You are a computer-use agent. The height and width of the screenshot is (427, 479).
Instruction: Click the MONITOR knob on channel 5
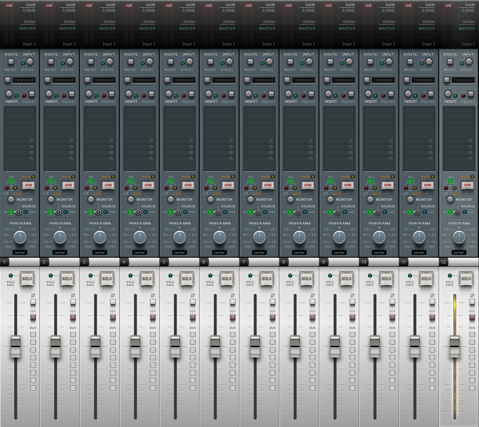tap(171, 199)
